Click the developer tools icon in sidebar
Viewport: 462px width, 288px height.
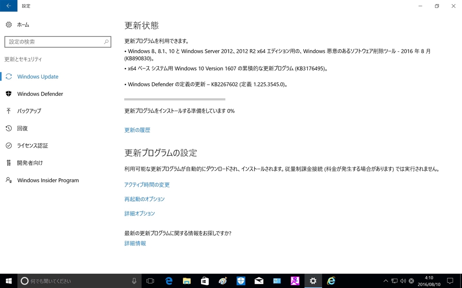tap(9, 163)
